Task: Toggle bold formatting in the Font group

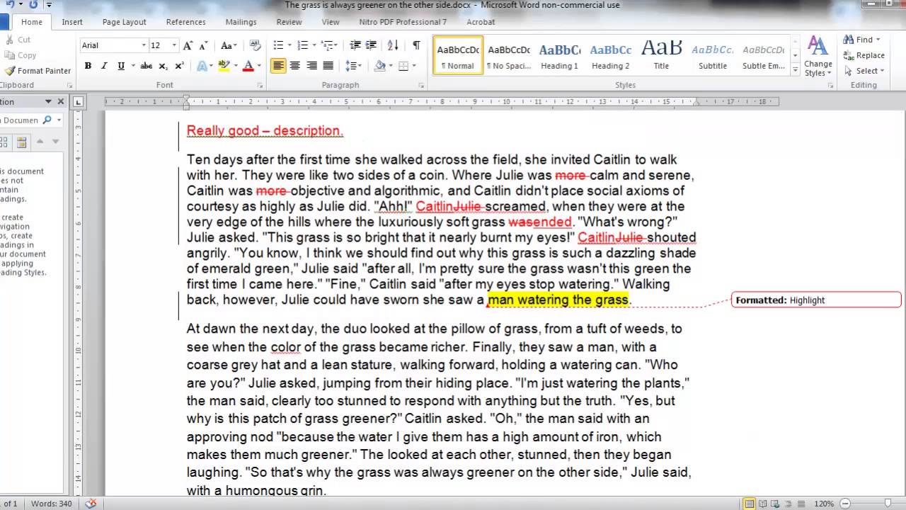Action: 88,65
